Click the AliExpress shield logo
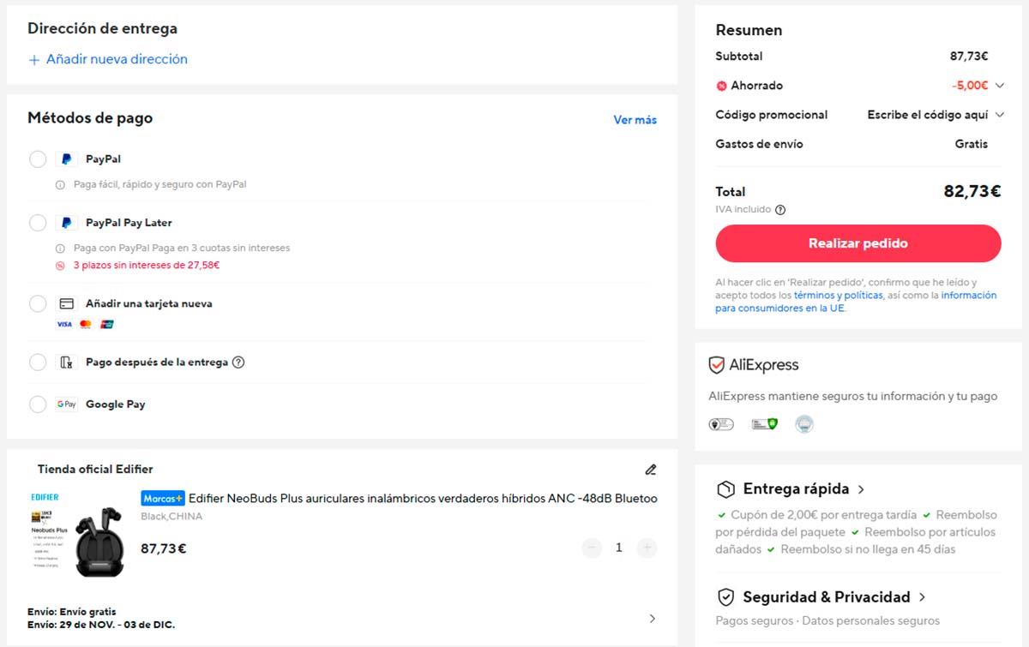Screen dimensions: 1029x647 (x=717, y=365)
